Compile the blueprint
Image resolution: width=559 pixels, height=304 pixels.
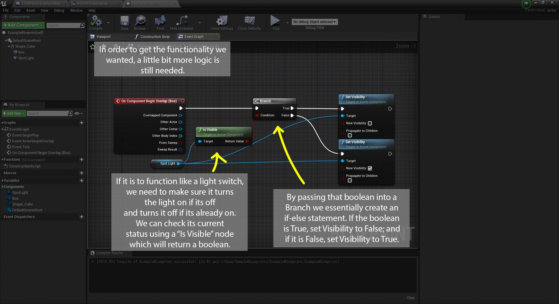[x=96, y=23]
